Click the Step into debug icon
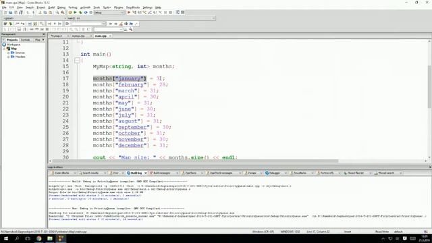 click(x=144, y=12)
